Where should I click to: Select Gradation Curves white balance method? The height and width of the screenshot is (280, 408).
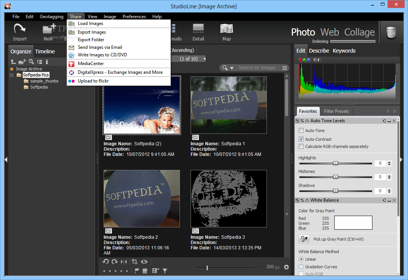pos(301,266)
